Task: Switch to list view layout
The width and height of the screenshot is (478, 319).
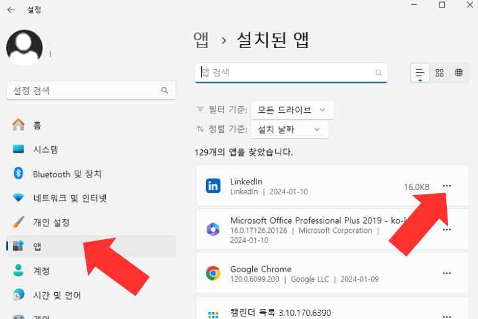Action: click(419, 73)
